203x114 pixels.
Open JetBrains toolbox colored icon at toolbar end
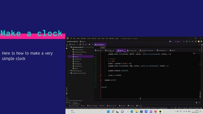[x=201, y=41]
